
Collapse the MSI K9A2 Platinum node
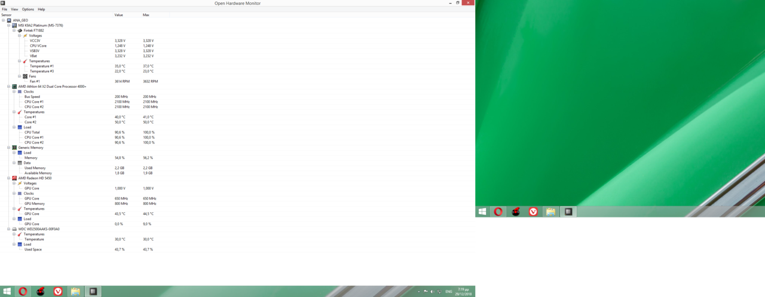pos(8,25)
